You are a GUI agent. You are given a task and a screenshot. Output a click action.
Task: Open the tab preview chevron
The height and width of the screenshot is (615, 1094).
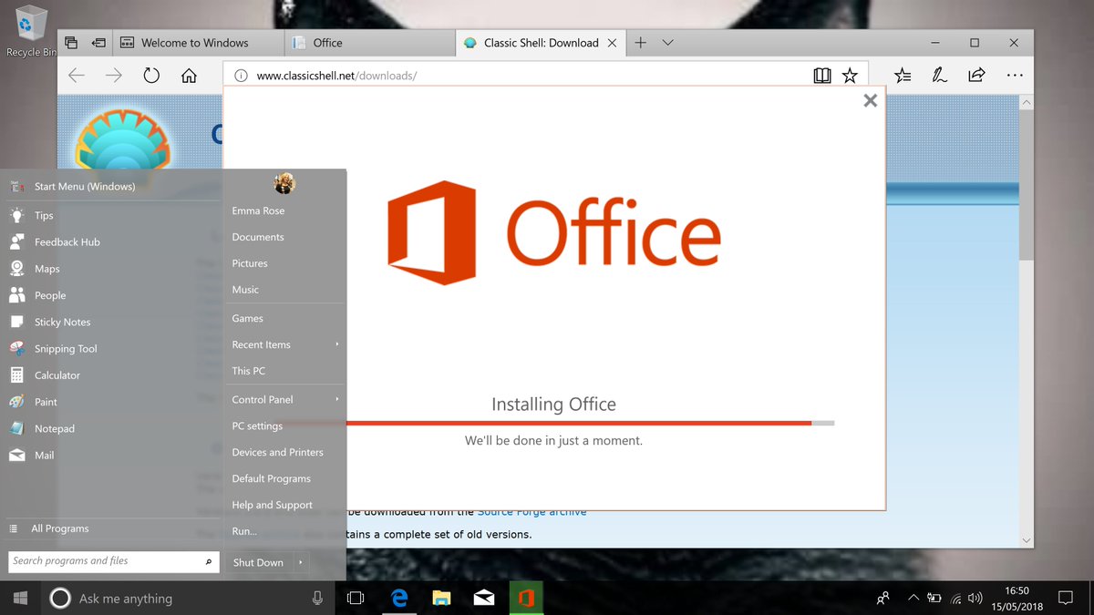tap(668, 42)
